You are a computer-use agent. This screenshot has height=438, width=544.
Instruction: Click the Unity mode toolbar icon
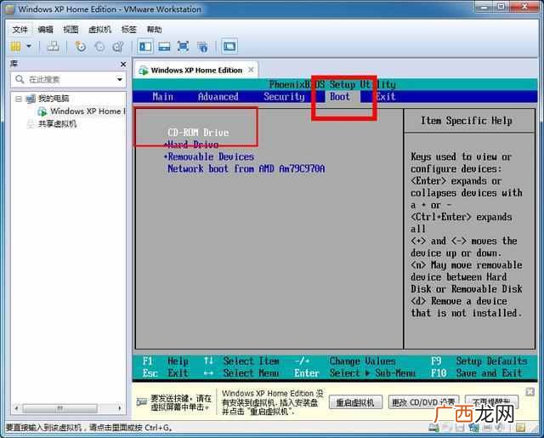pos(202,47)
